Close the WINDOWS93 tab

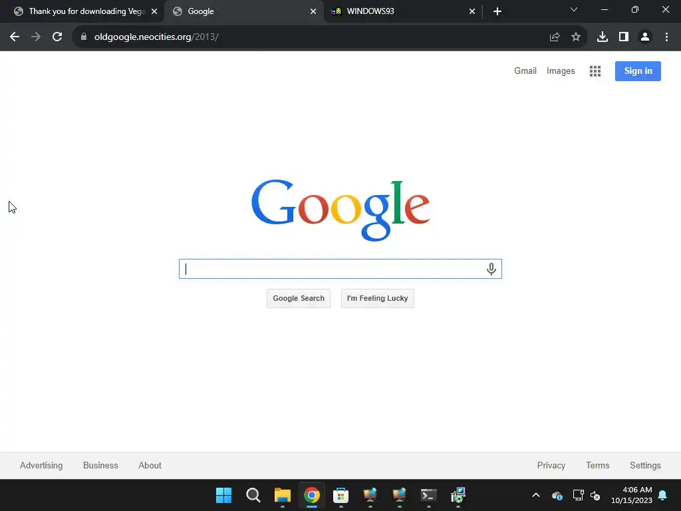pyautogui.click(x=472, y=11)
